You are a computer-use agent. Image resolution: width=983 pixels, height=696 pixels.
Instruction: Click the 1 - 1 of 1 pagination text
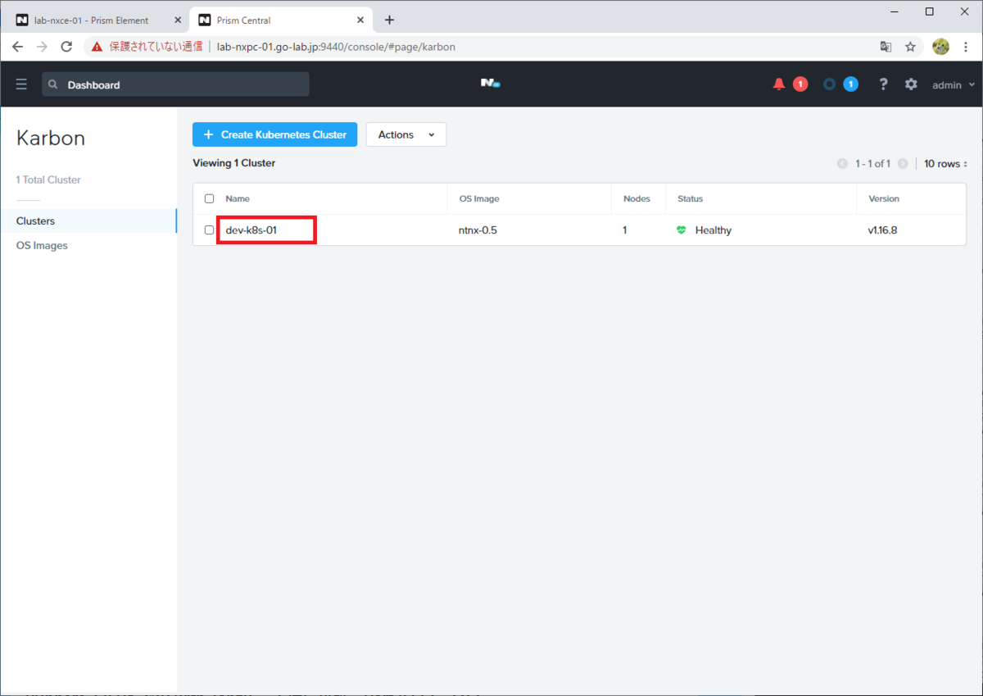[x=872, y=164]
